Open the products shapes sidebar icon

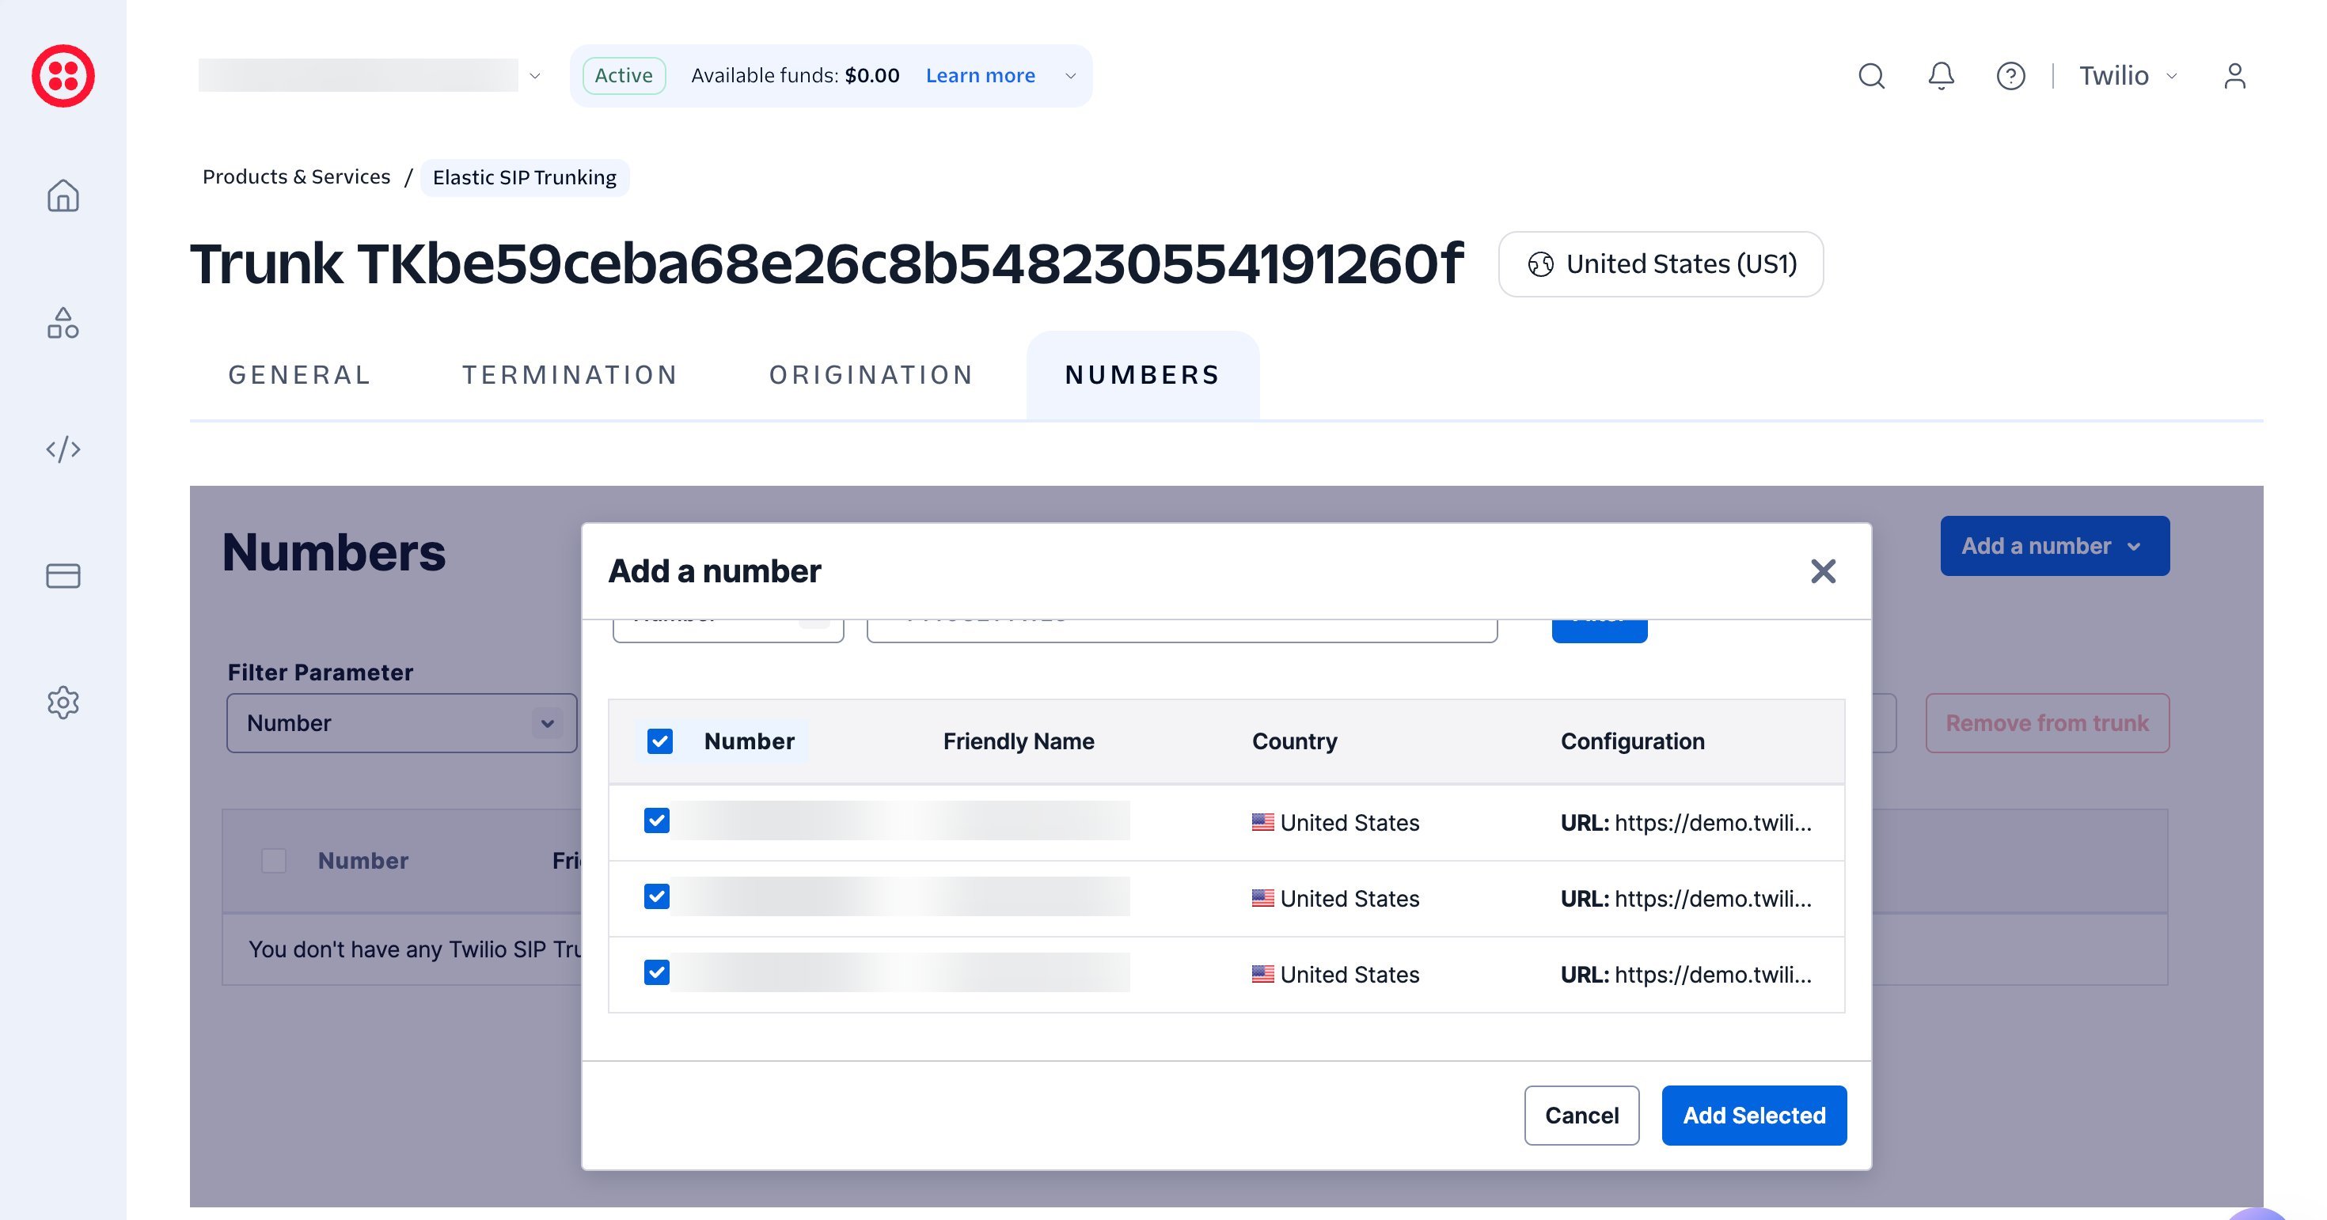pos(63,322)
